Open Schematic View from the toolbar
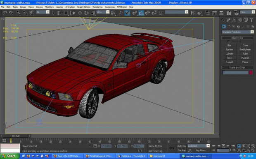This screenshot has height=159, width=256. [x=221, y=13]
